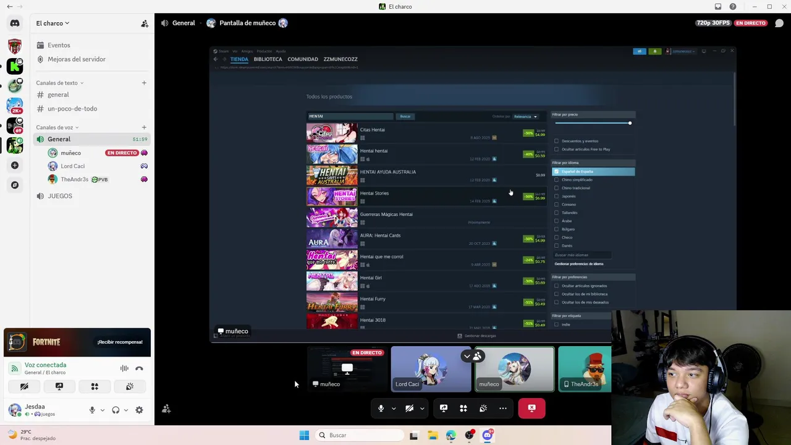Open the Discover servers compass icon
The height and width of the screenshot is (445, 791).
pos(15,185)
